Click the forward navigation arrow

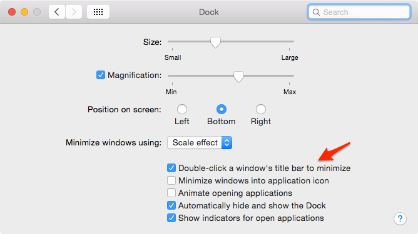tap(74, 12)
